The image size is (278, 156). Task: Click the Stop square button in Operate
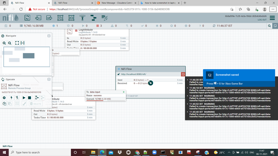29,98
